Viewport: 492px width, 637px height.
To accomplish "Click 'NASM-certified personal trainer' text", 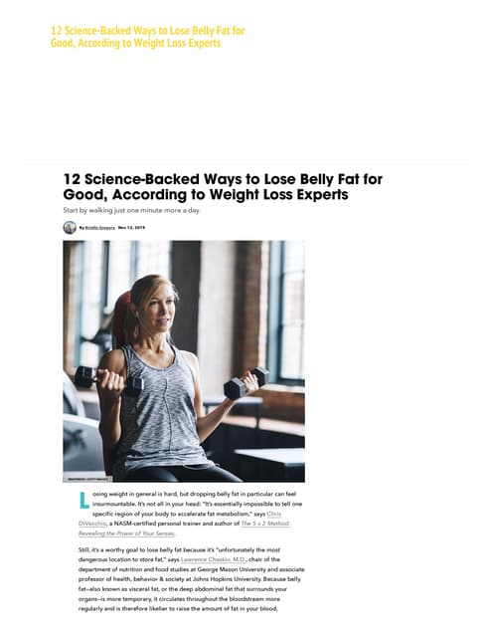I will [x=157, y=524].
